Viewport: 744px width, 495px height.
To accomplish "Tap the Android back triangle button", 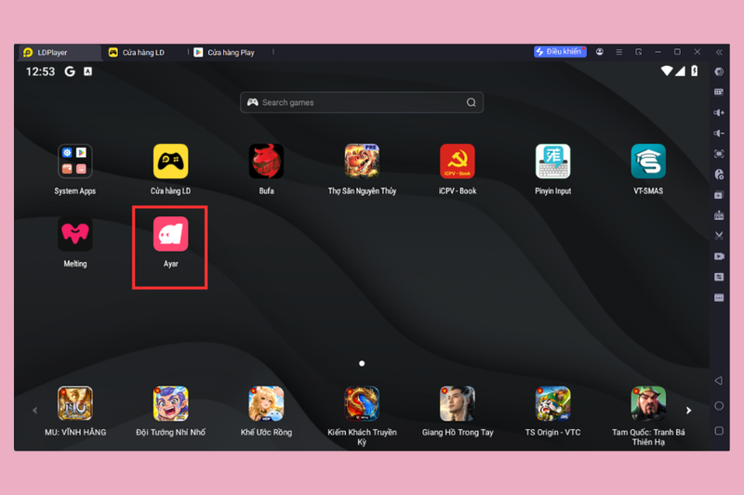I will click(719, 381).
